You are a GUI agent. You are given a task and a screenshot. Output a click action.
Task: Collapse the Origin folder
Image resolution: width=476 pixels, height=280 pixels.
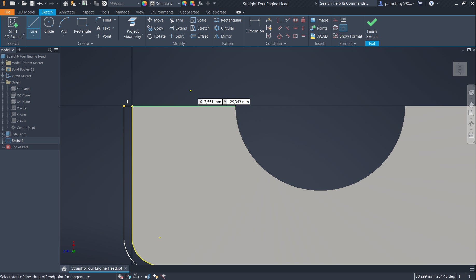click(2, 82)
